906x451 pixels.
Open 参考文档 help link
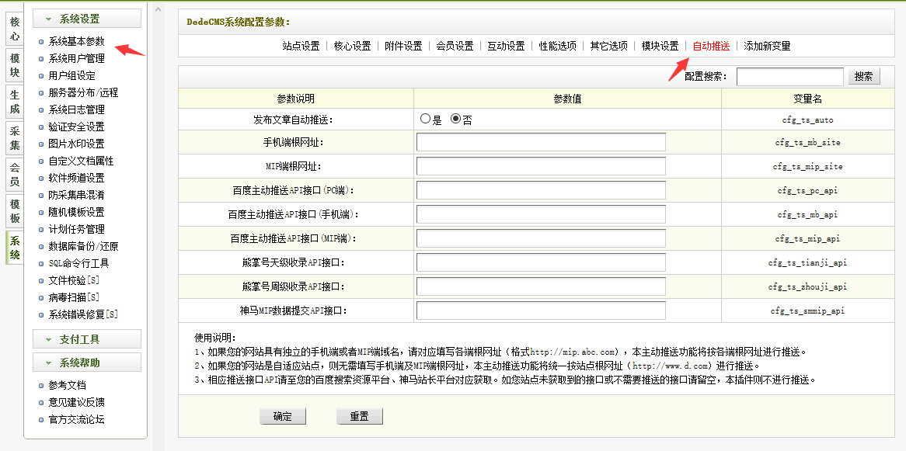coord(68,385)
